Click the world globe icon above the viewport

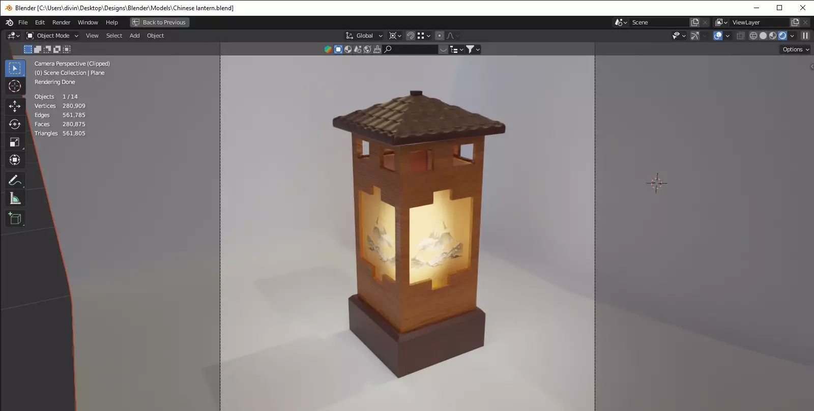pyautogui.click(x=367, y=49)
